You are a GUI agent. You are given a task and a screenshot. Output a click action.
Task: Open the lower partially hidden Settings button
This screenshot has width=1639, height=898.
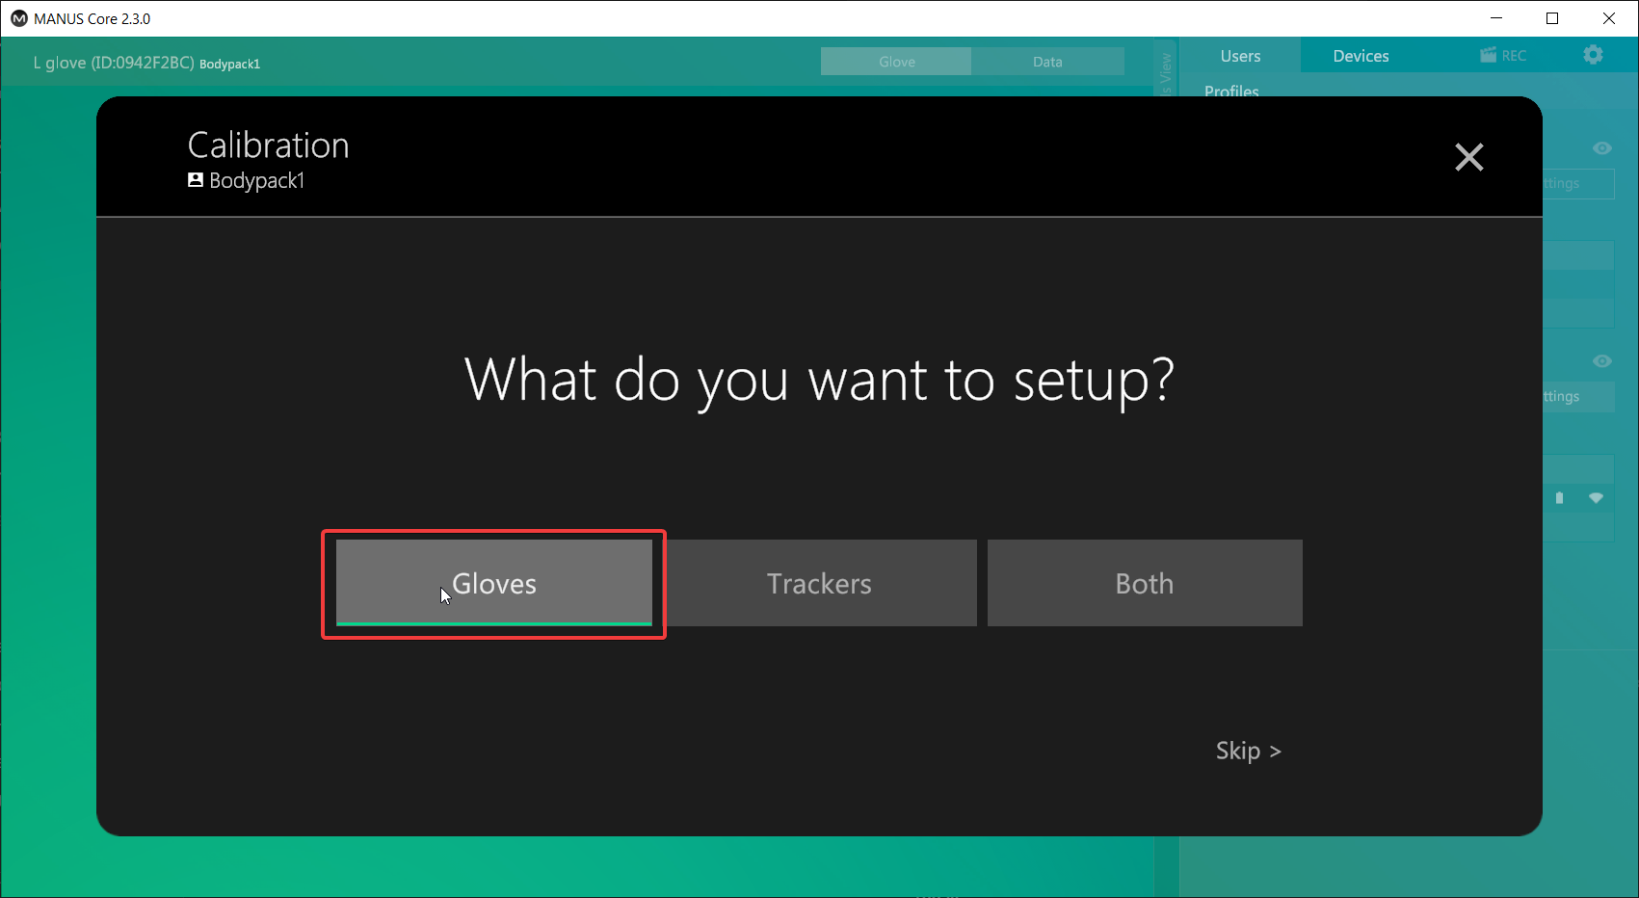[1577, 397]
